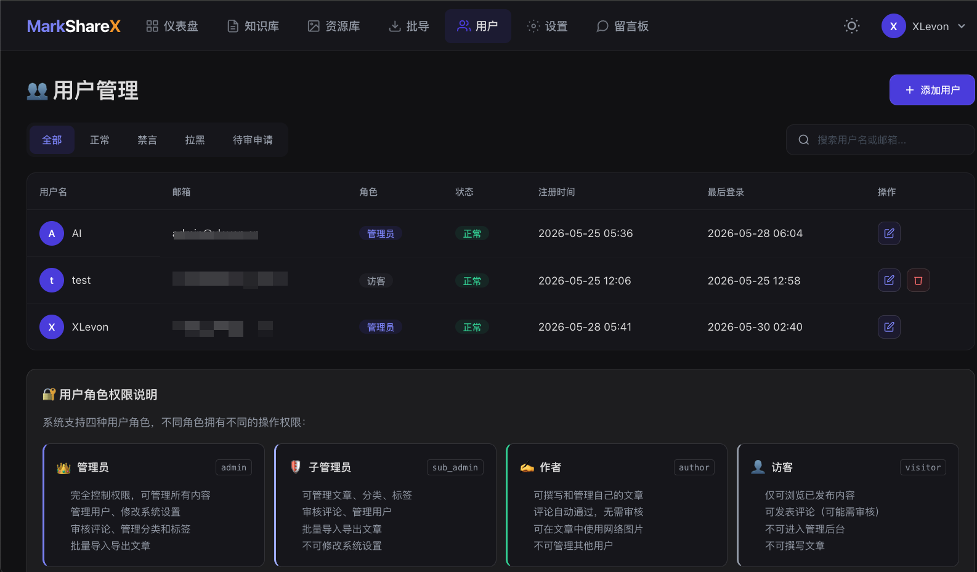Click the XLevon username in table
Screen dimensions: 977x572
[x=90, y=327]
